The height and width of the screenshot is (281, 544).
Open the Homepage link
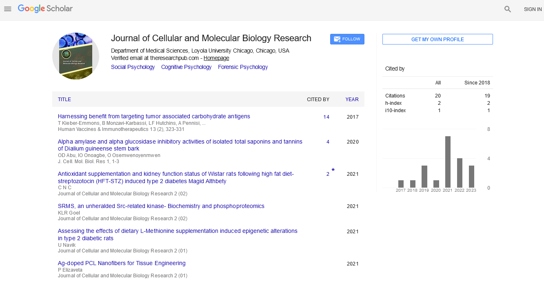click(x=216, y=58)
